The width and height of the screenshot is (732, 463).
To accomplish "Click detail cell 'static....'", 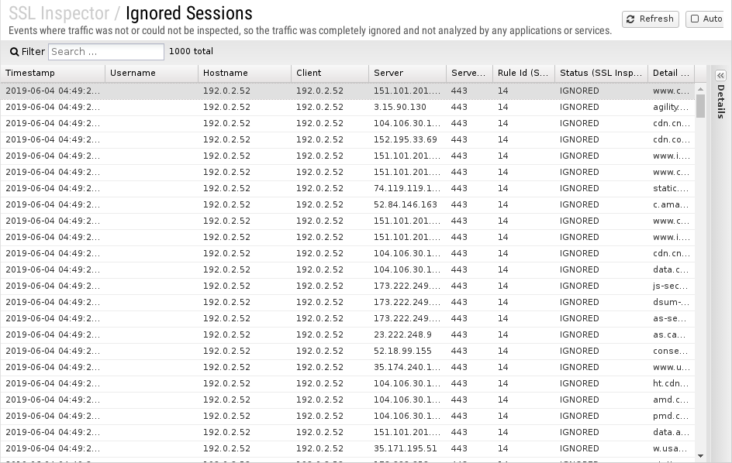I will pyautogui.click(x=671, y=188).
